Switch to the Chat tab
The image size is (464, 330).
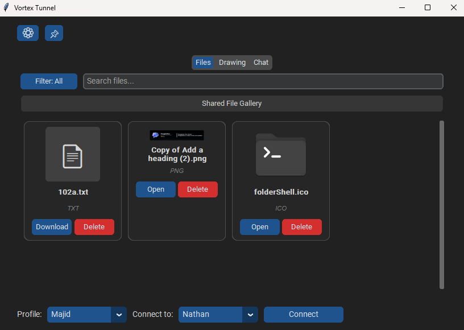click(x=261, y=63)
